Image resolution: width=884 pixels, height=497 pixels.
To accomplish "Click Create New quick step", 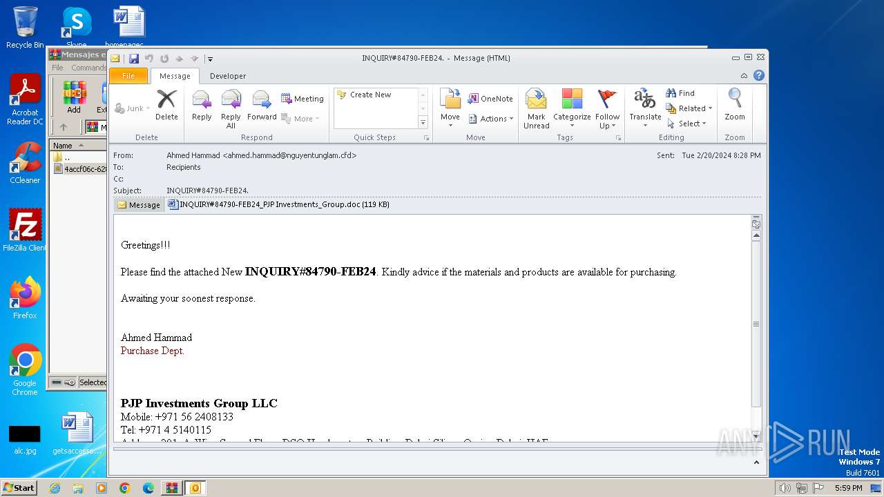I will coord(370,95).
